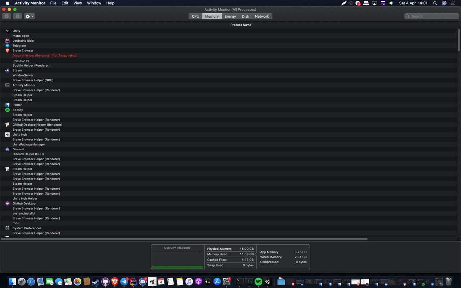The width and height of the screenshot is (461, 288).
Task: Click the process search field
Action: coord(431,16)
